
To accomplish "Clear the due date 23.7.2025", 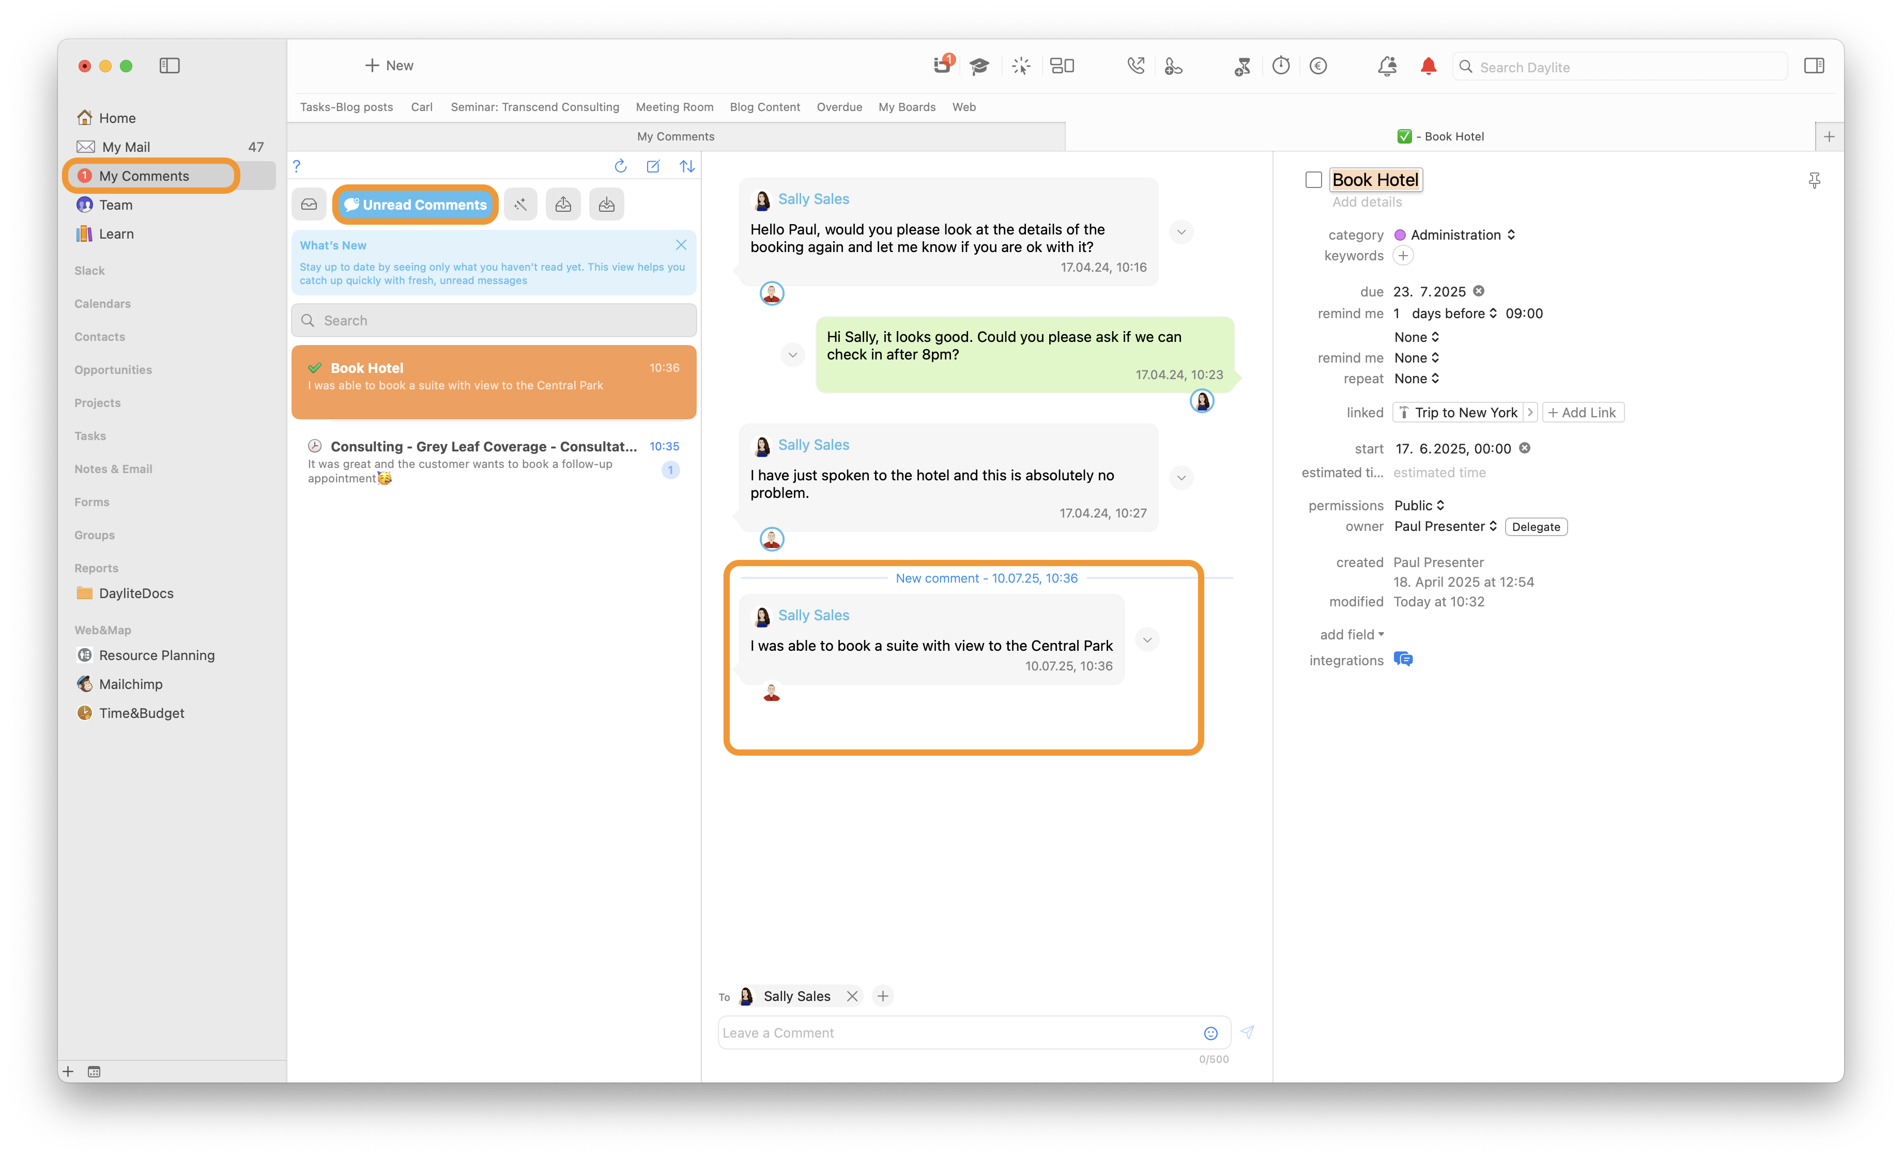I will [x=1478, y=291].
